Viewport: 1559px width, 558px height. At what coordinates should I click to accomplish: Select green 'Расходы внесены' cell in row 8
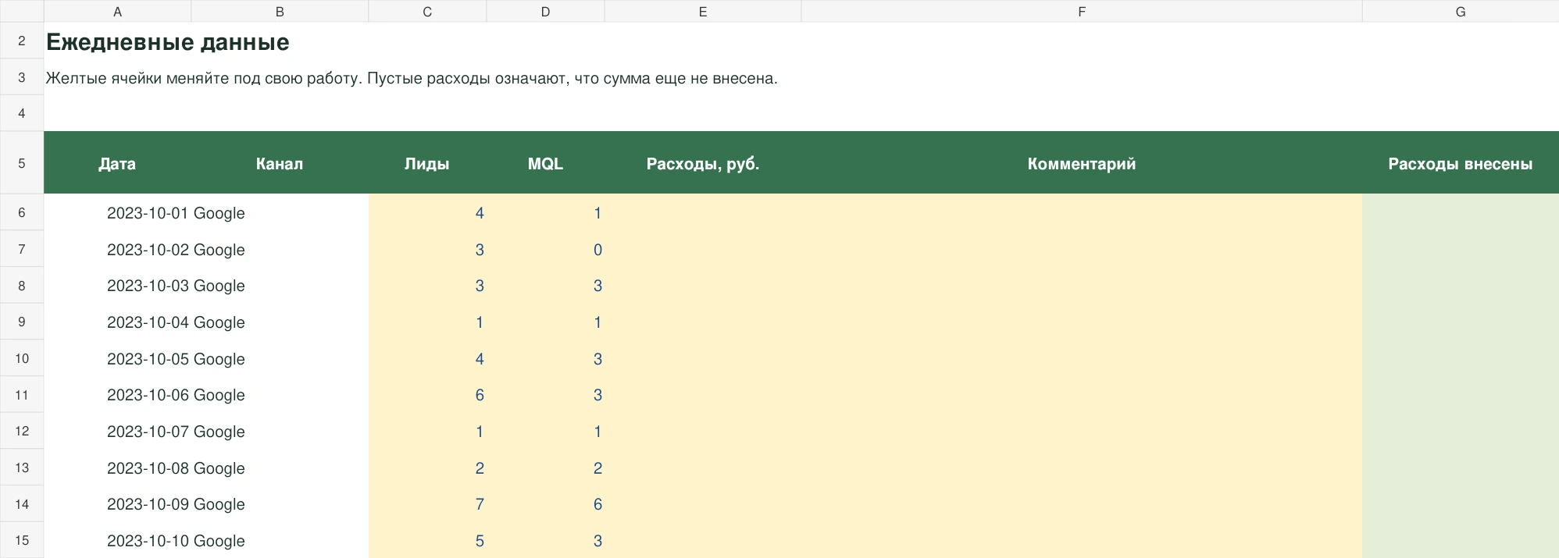[x=1461, y=286]
